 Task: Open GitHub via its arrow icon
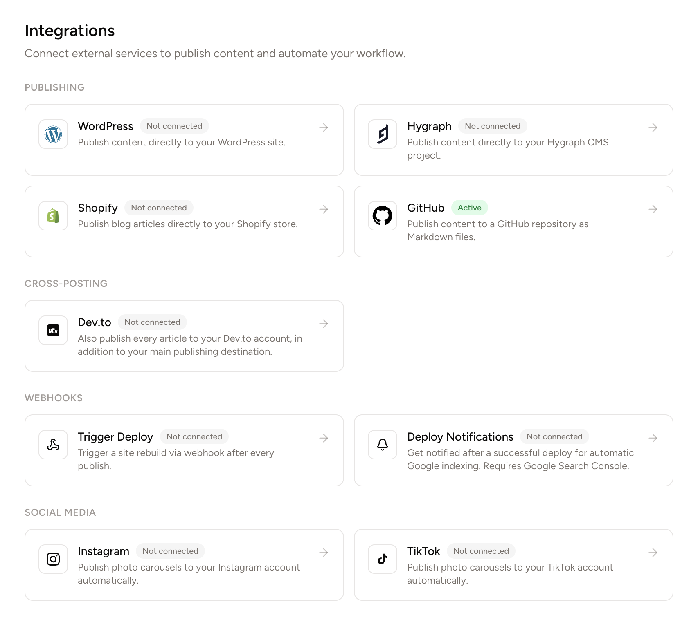pos(653,209)
